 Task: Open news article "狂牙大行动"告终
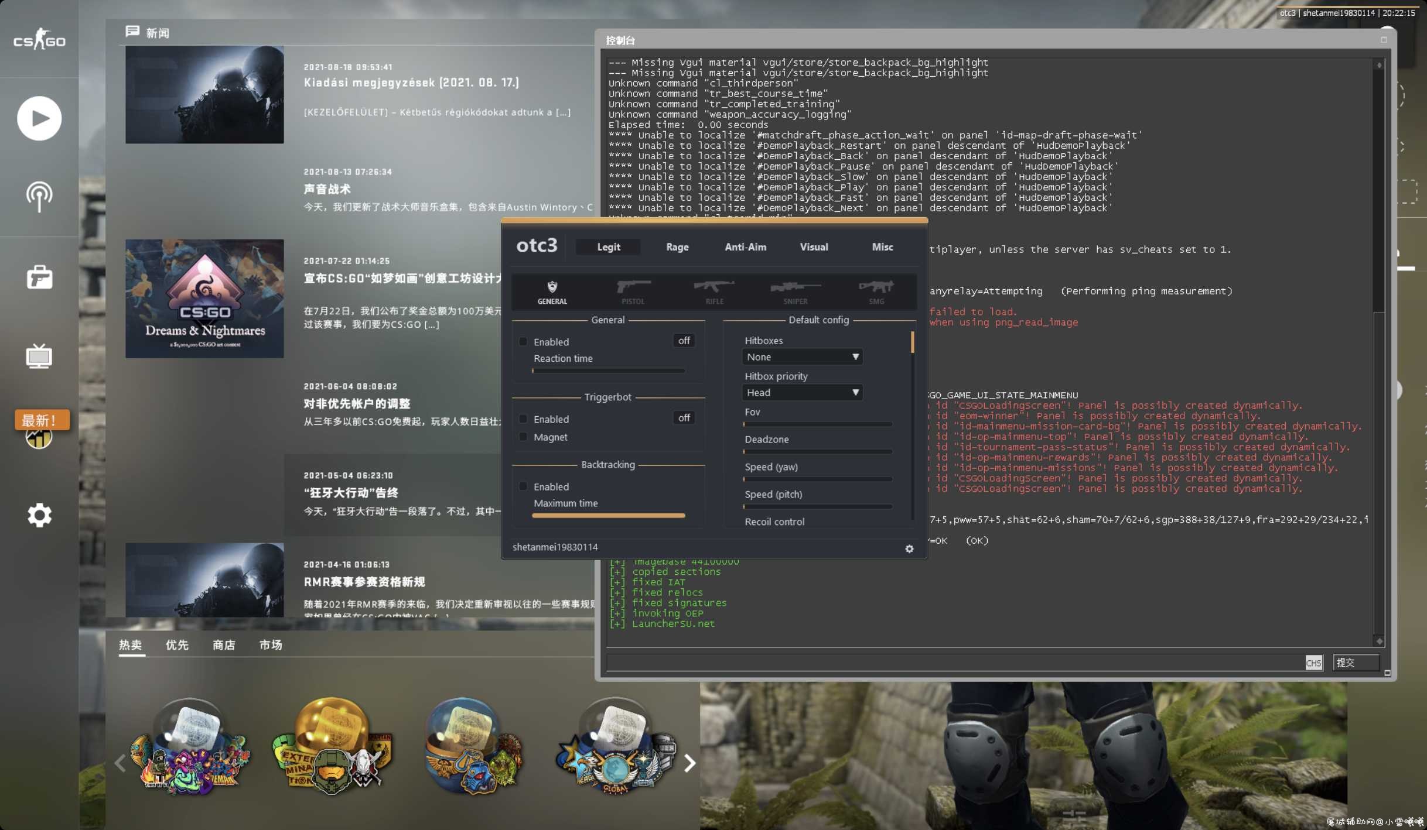pos(351,493)
